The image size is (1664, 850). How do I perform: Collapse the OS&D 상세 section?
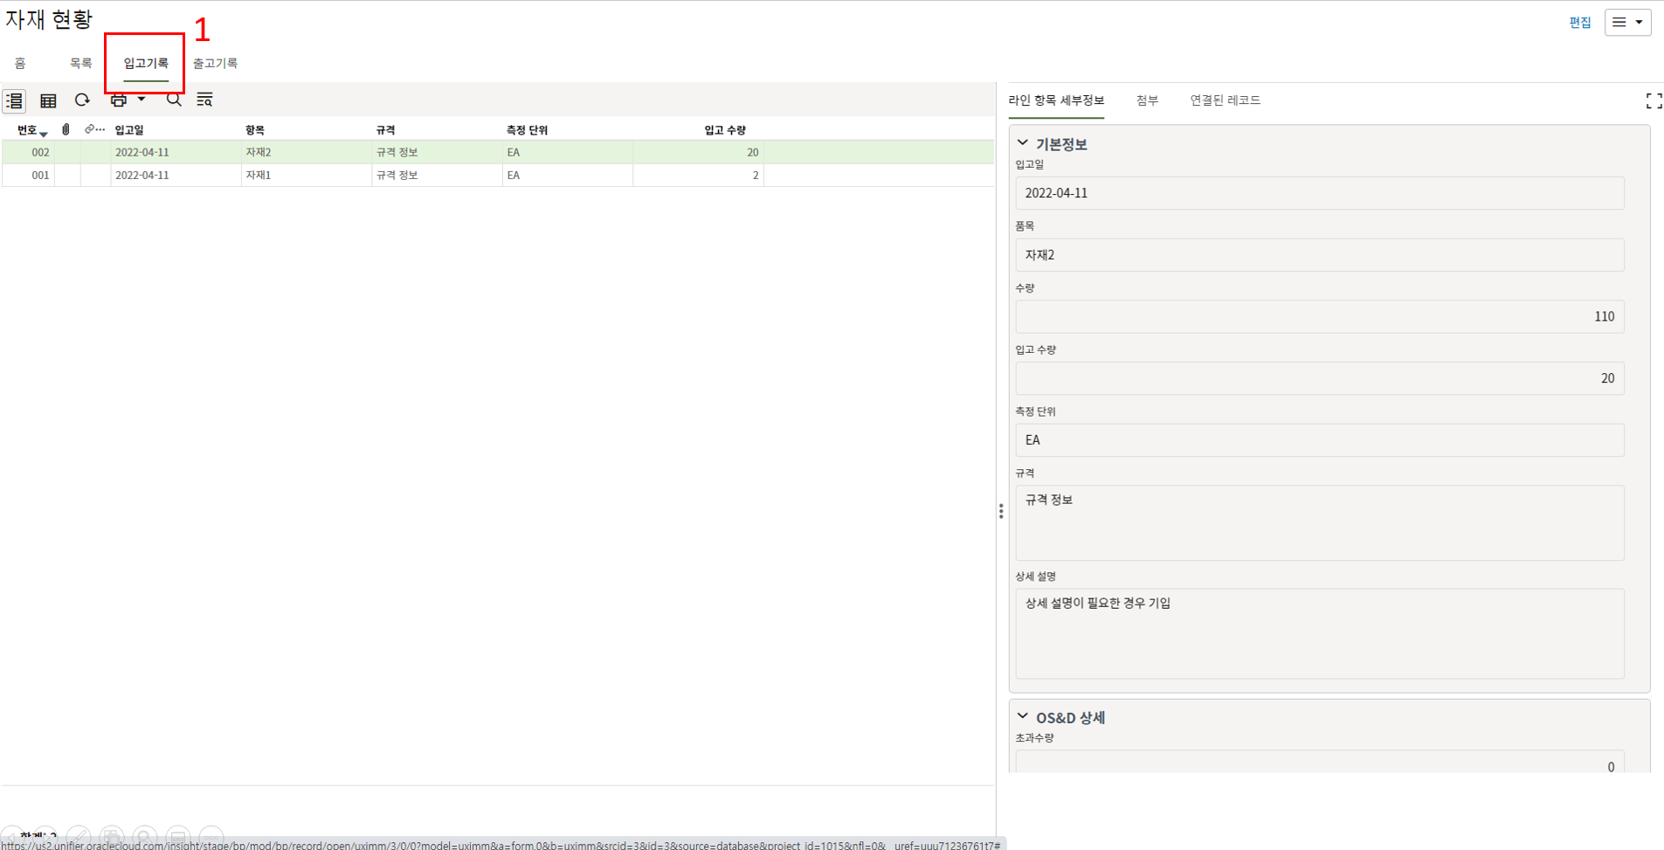tap(1023, 716)
